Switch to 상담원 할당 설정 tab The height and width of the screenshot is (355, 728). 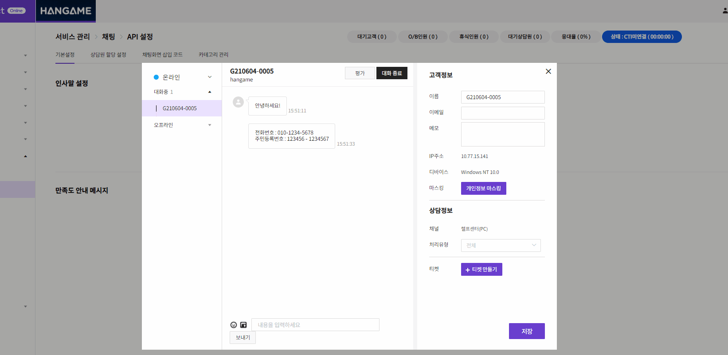coord(108,54)
